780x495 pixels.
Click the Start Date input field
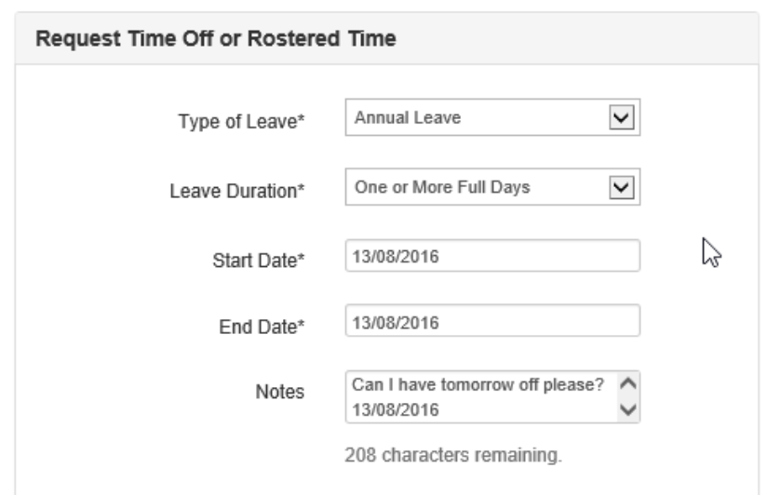coord(491,256)
